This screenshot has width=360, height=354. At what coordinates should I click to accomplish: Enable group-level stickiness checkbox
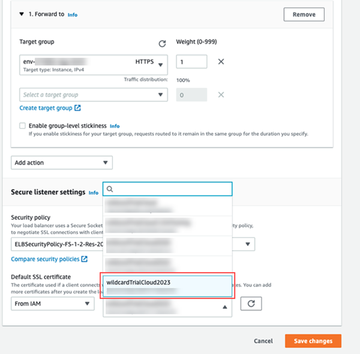pos(22,126)
